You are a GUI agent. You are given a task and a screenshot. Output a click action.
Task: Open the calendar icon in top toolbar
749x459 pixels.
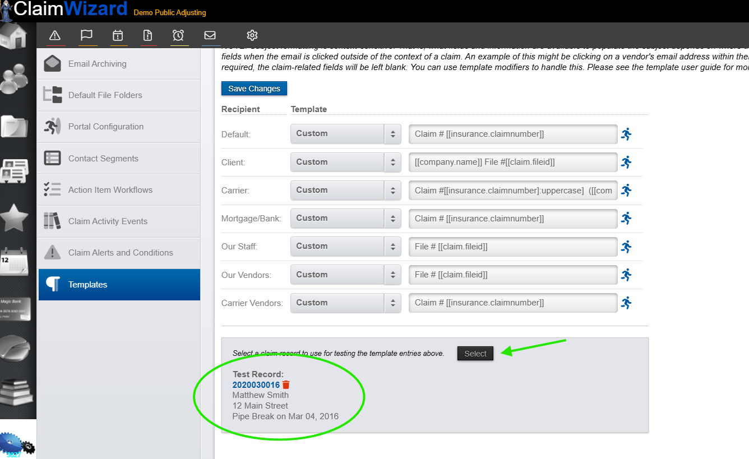point(118,35)
